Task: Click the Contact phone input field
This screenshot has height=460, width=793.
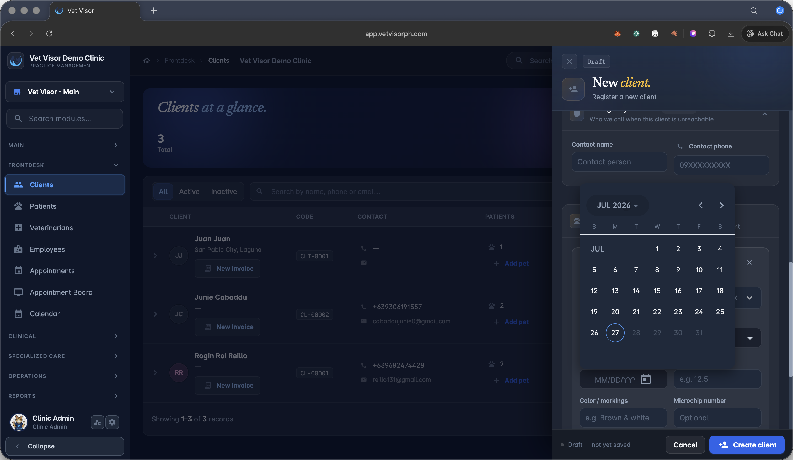Action: click(x=721, y=165)
